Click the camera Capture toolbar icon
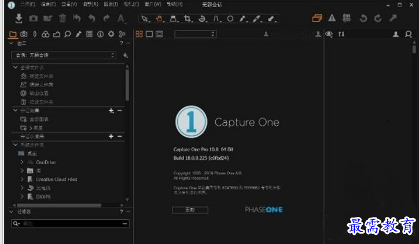 [34, 18]
